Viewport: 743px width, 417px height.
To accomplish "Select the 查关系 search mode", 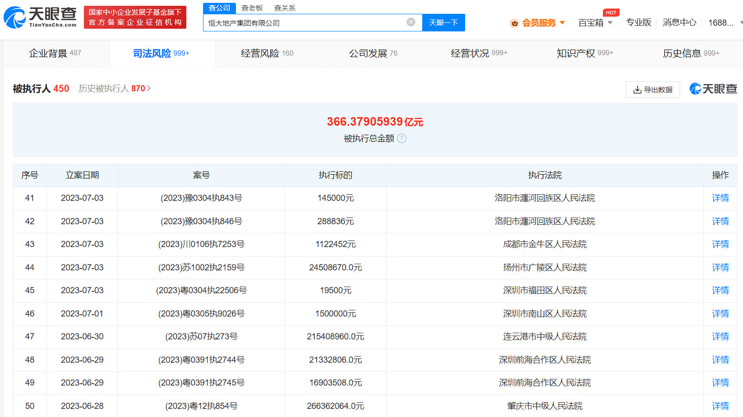I will [x=285, y=8].
